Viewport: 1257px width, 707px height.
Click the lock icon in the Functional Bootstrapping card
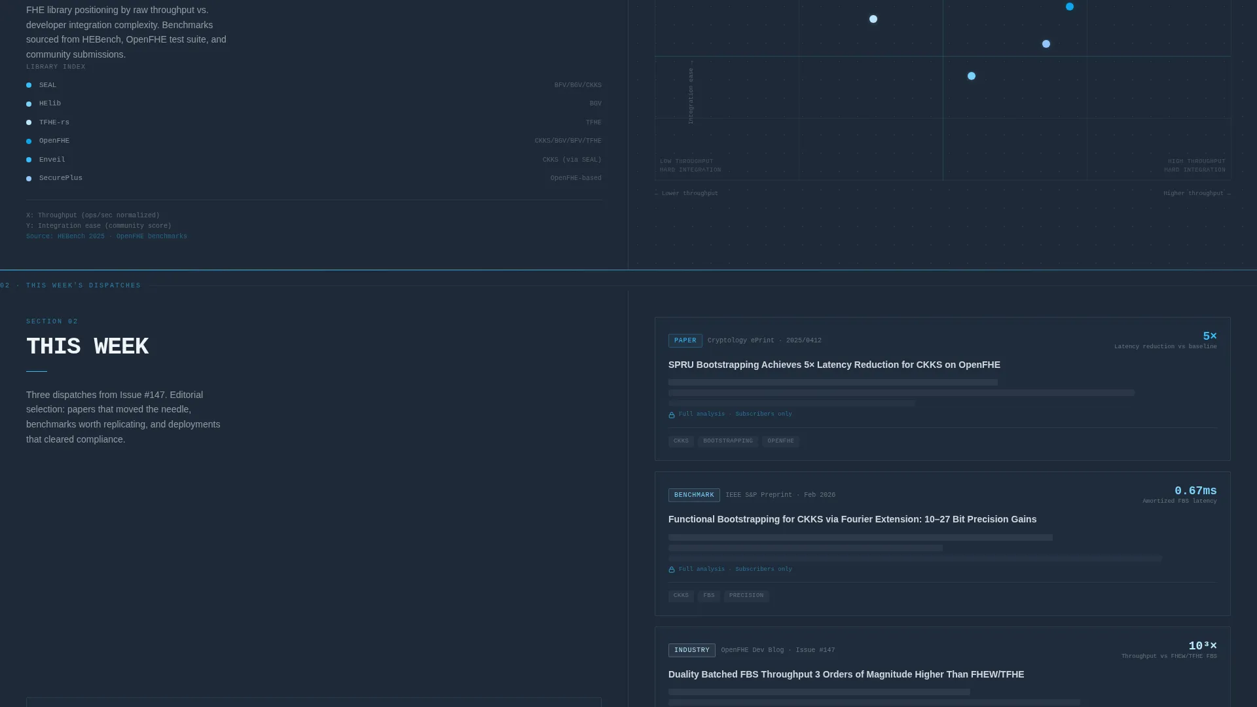coord(672,570)
